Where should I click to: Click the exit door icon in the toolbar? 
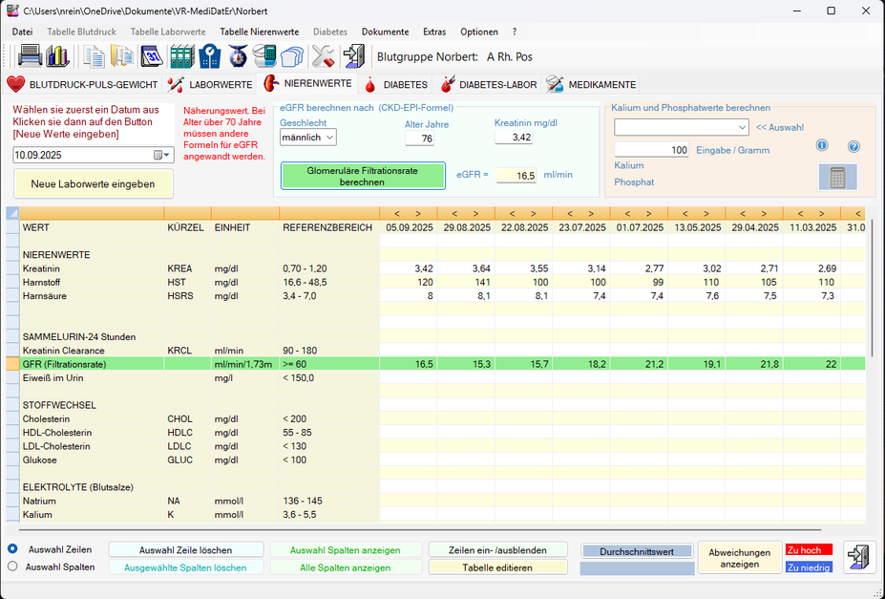pos(354,56)
